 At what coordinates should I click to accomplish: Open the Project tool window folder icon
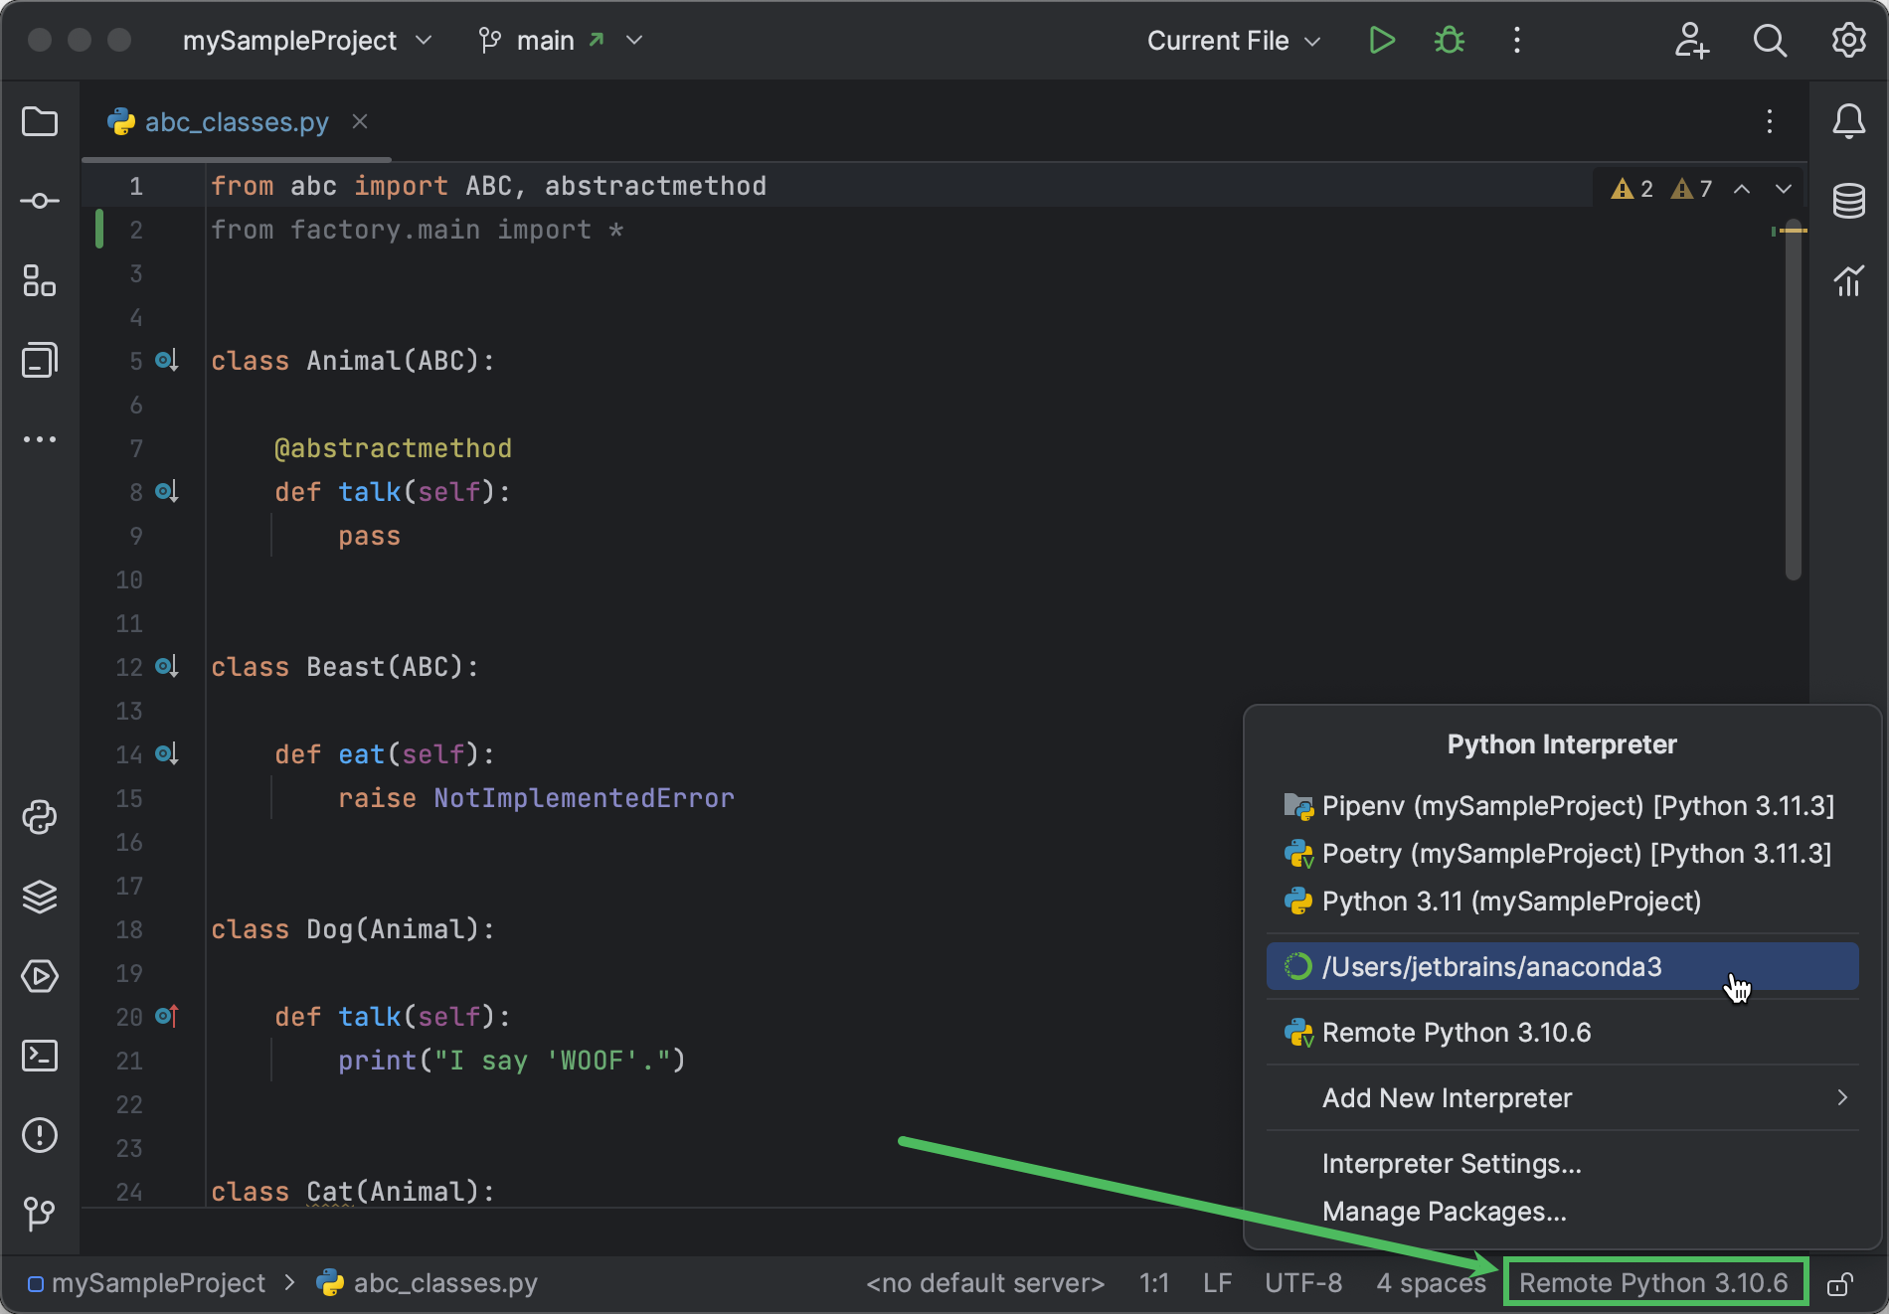(x=39, y=121)
